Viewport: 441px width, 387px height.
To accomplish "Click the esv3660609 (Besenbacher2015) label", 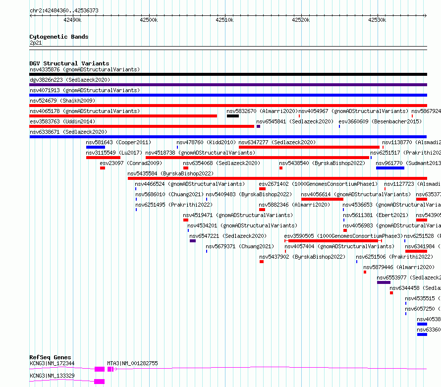I will [380, 121].
